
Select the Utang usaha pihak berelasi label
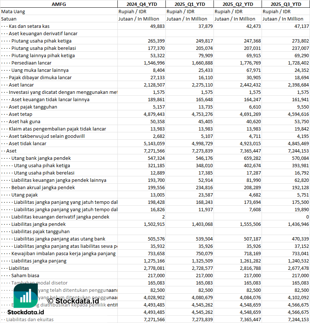pos(44,173)
